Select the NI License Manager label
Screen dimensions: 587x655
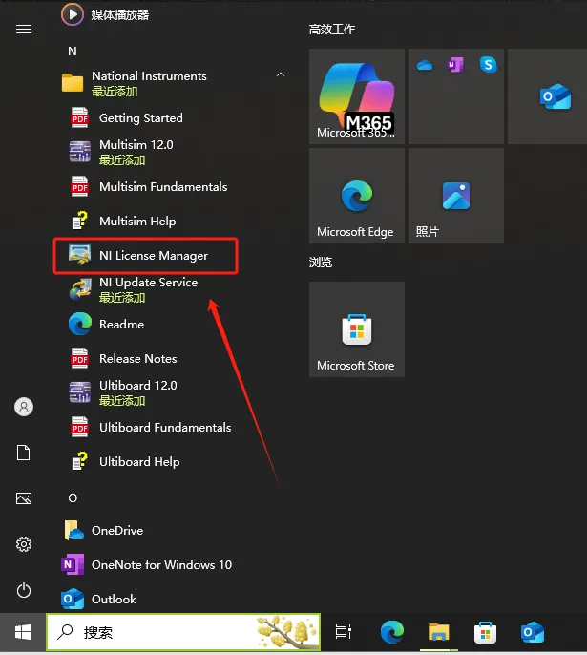(x=154, y=255)
